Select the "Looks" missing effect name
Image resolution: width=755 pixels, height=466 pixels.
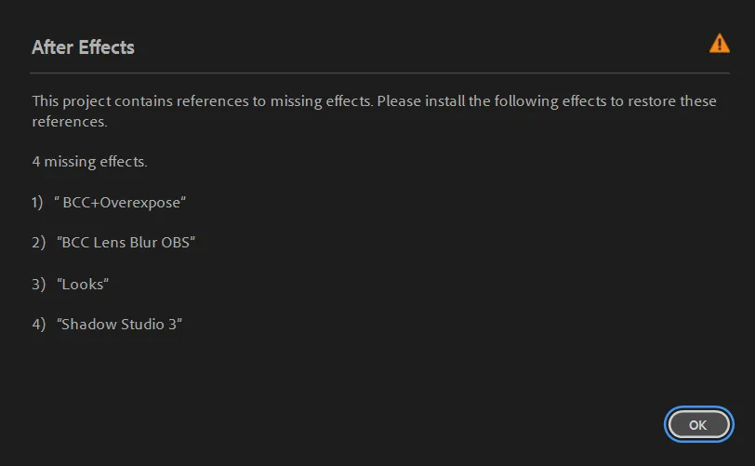83,284
